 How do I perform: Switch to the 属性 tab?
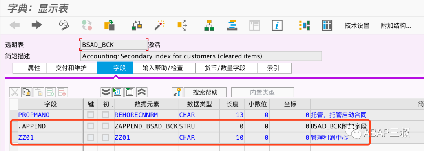click(x=30, y=68)
